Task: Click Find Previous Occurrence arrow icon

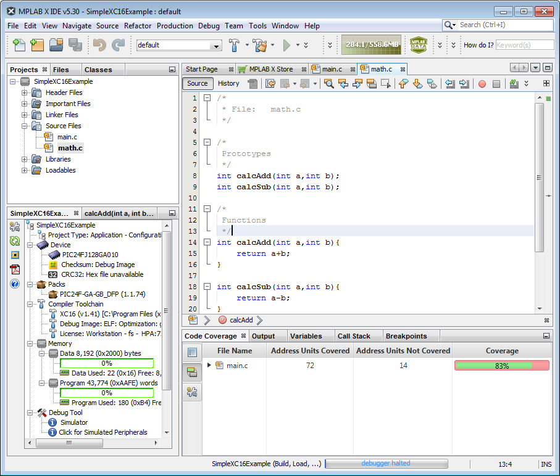Action: tap(343, 83)
